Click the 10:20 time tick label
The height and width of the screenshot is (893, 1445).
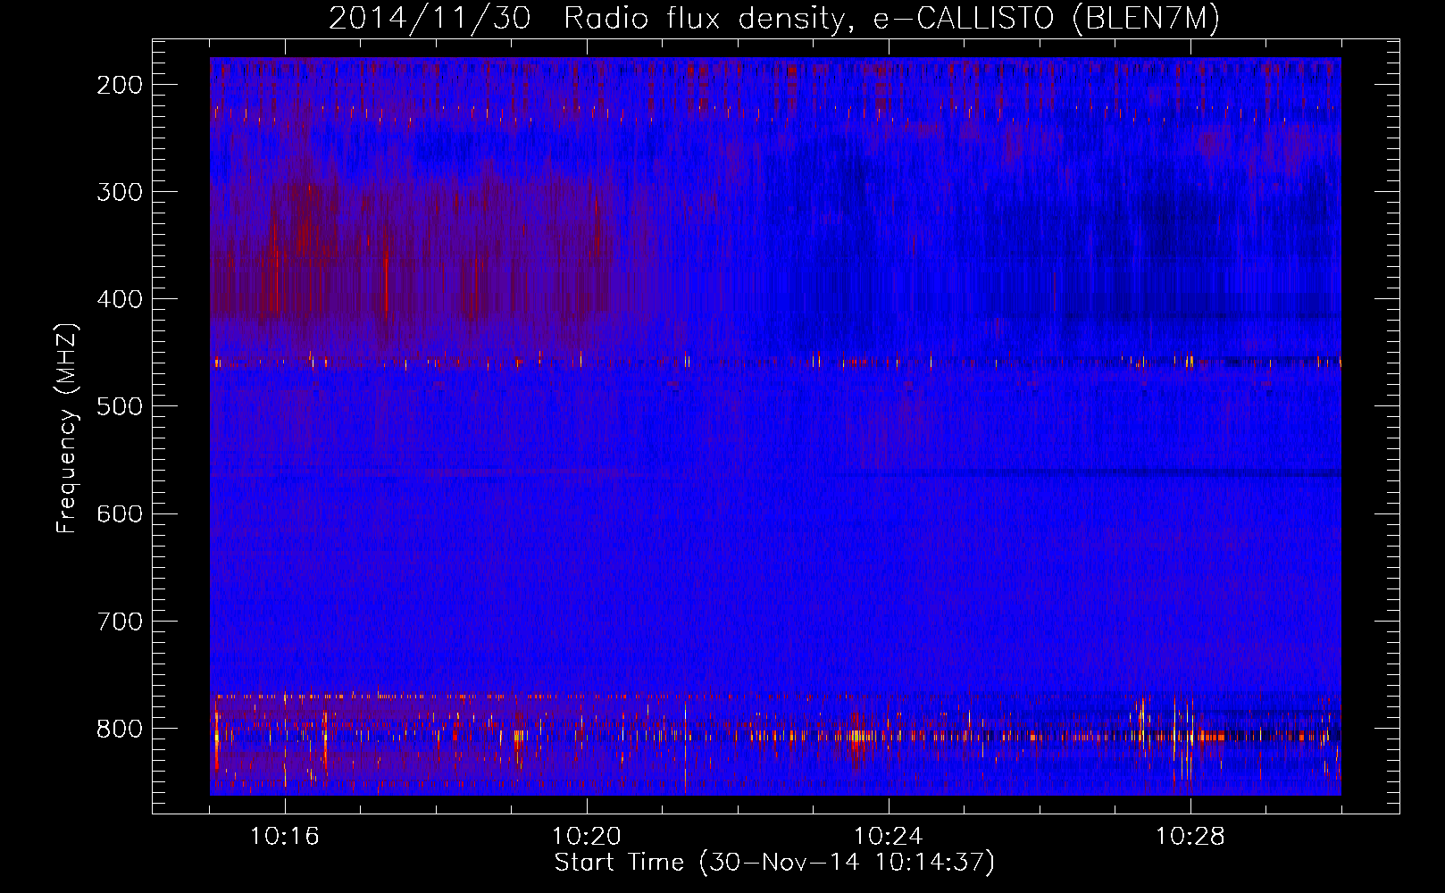coord(587,837)
